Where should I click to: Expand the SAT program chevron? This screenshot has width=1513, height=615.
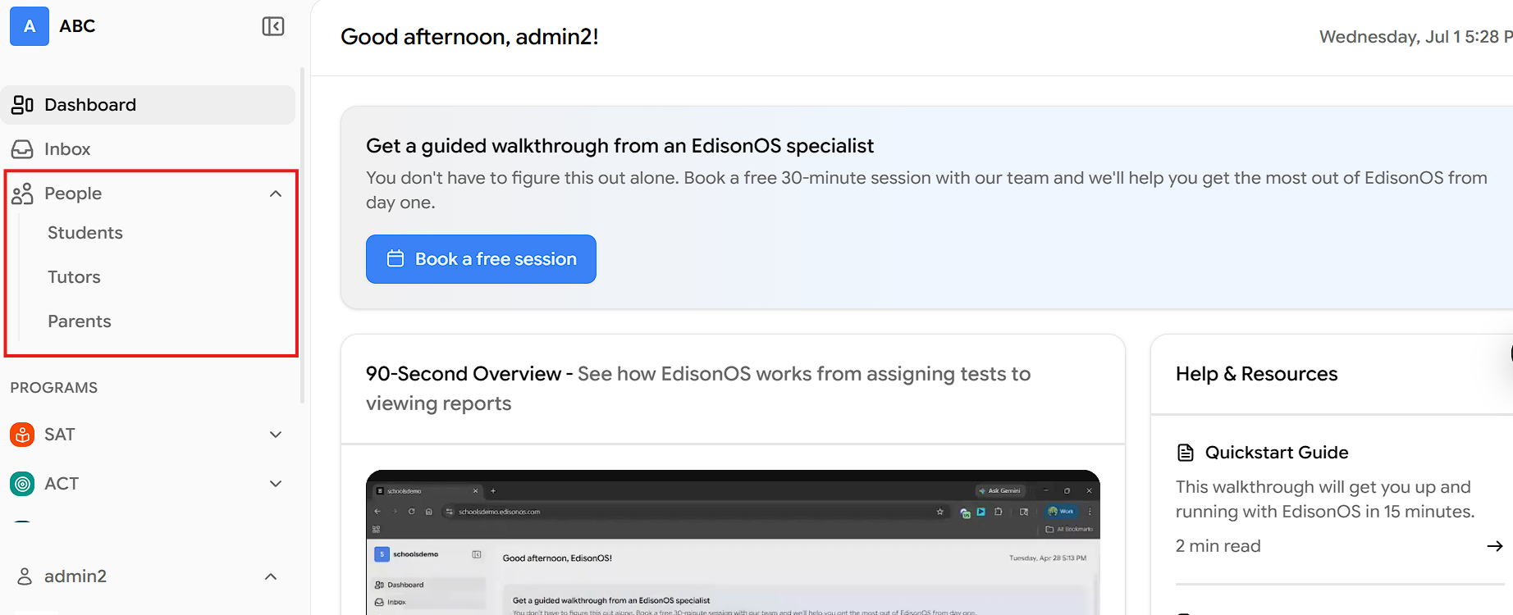pos(276,435)
